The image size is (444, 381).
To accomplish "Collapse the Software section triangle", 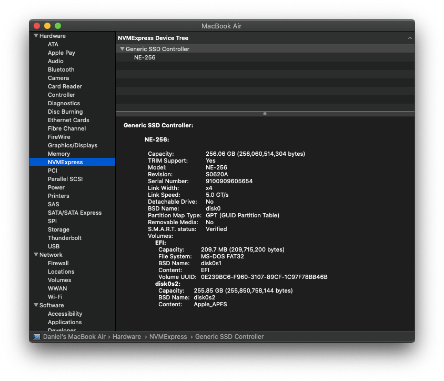I will 36,305.
